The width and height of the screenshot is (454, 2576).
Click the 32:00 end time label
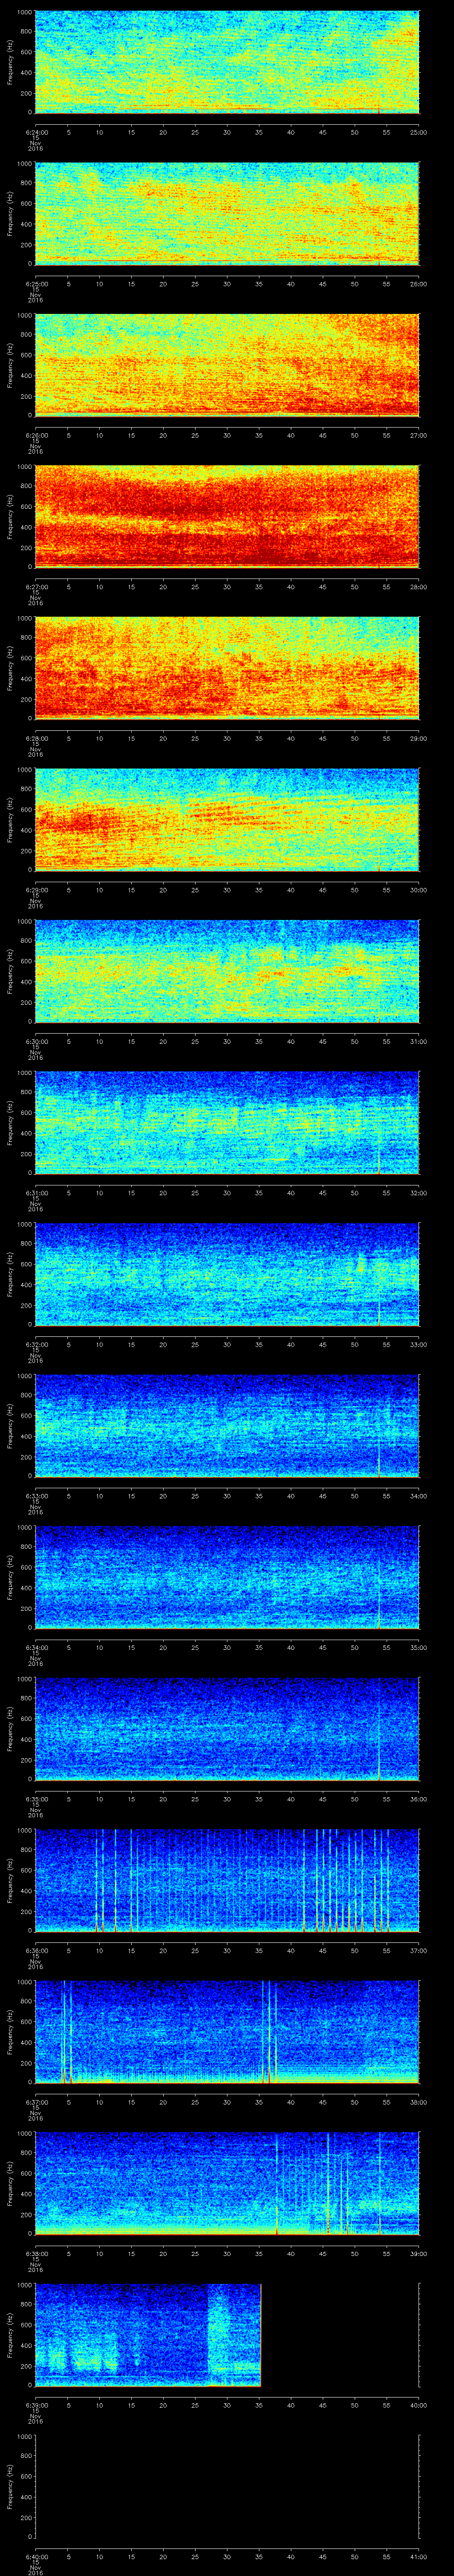(x=418, y=1193)
